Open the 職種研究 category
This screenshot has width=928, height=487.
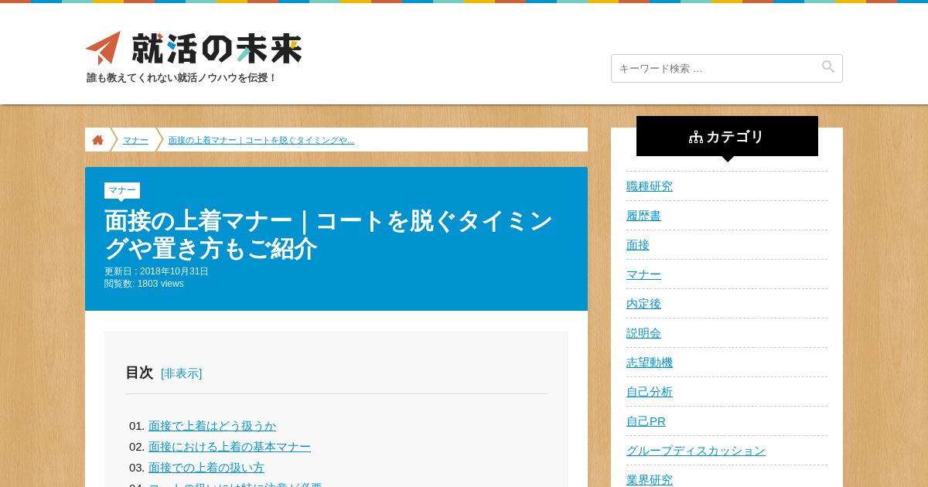tap(650, 186)
